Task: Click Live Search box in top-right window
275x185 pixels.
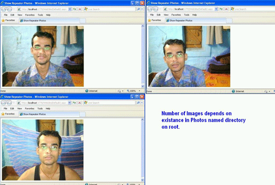Action: pyautogui.click(x=253, y=9)
